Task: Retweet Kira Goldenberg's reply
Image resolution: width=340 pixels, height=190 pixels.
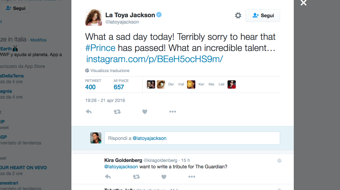Action: (136, 177)
